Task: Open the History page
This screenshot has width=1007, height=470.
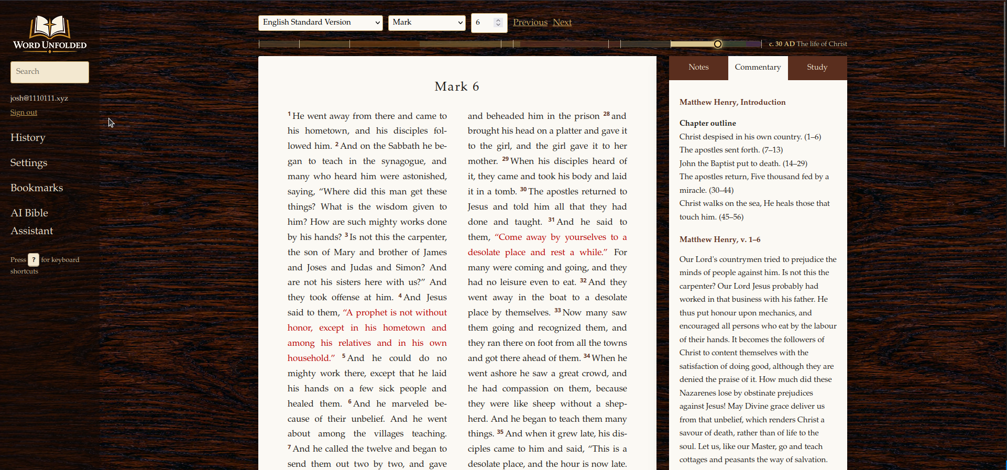Action: click(28, 137)
